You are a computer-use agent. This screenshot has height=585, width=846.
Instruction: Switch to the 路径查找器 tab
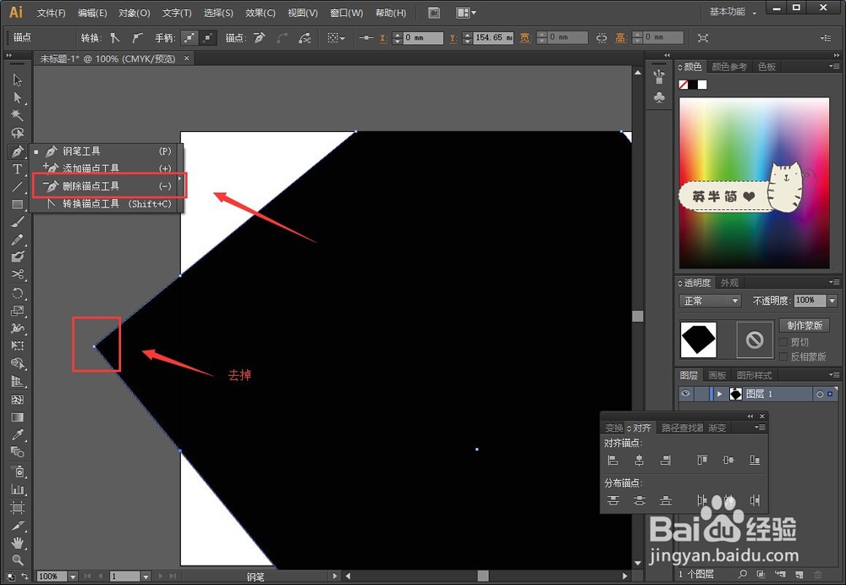(683, 428)
